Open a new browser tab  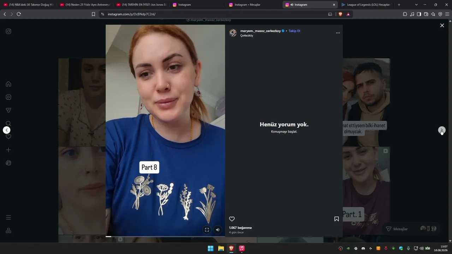tap(399, 5)
